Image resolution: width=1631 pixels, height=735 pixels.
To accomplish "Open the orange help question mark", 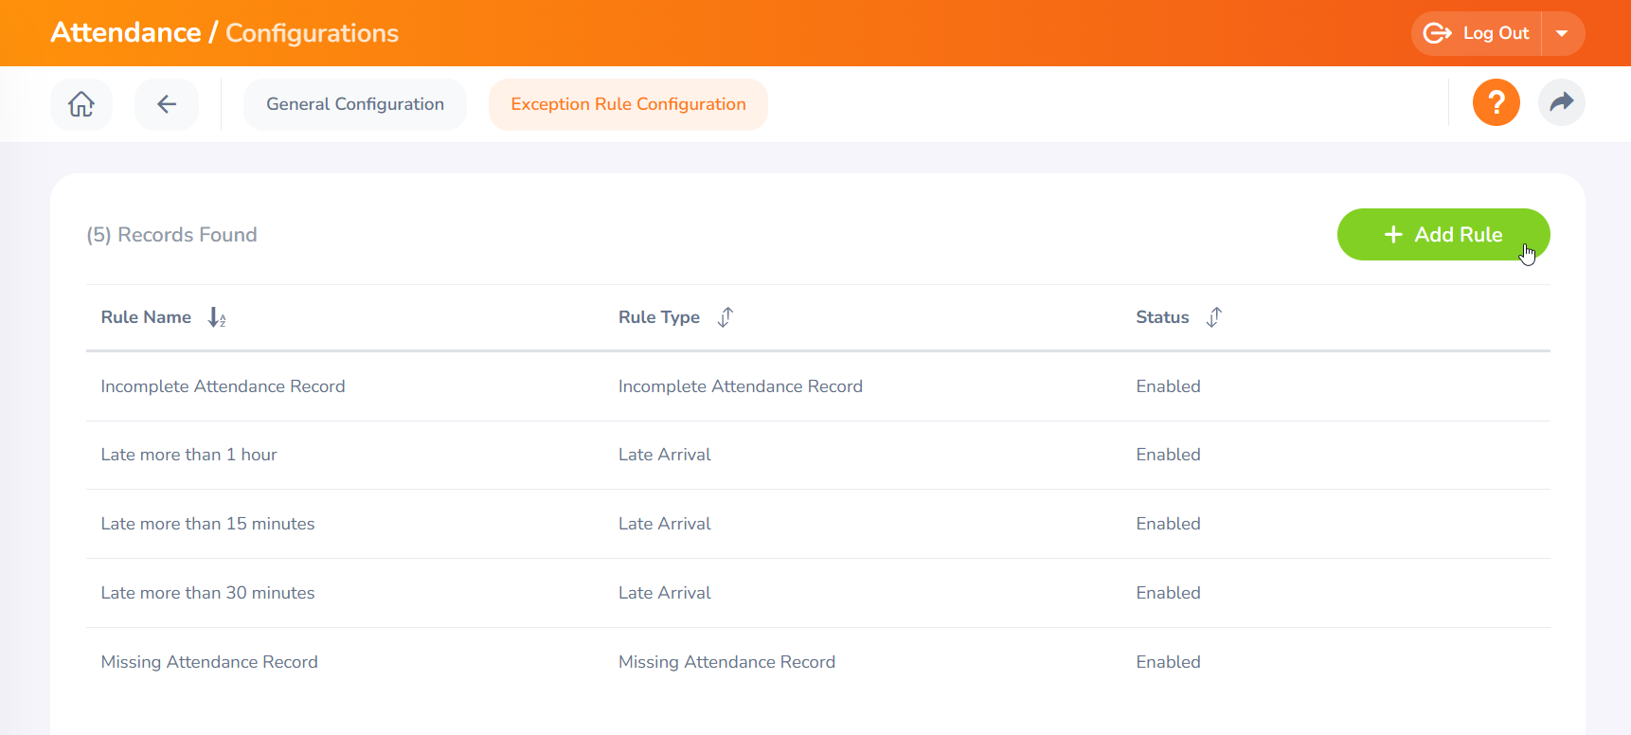I will click(1496, 102).
